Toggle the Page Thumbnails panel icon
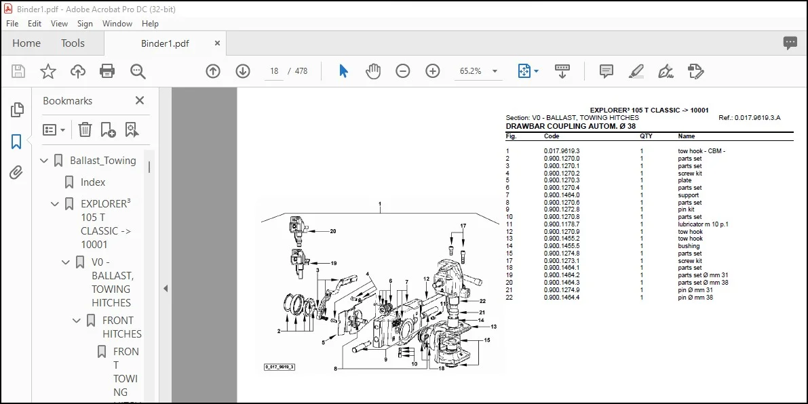Image resolution: width=808 pixels, height=404 pixels. pyautogui.click(x=16, y=109)
